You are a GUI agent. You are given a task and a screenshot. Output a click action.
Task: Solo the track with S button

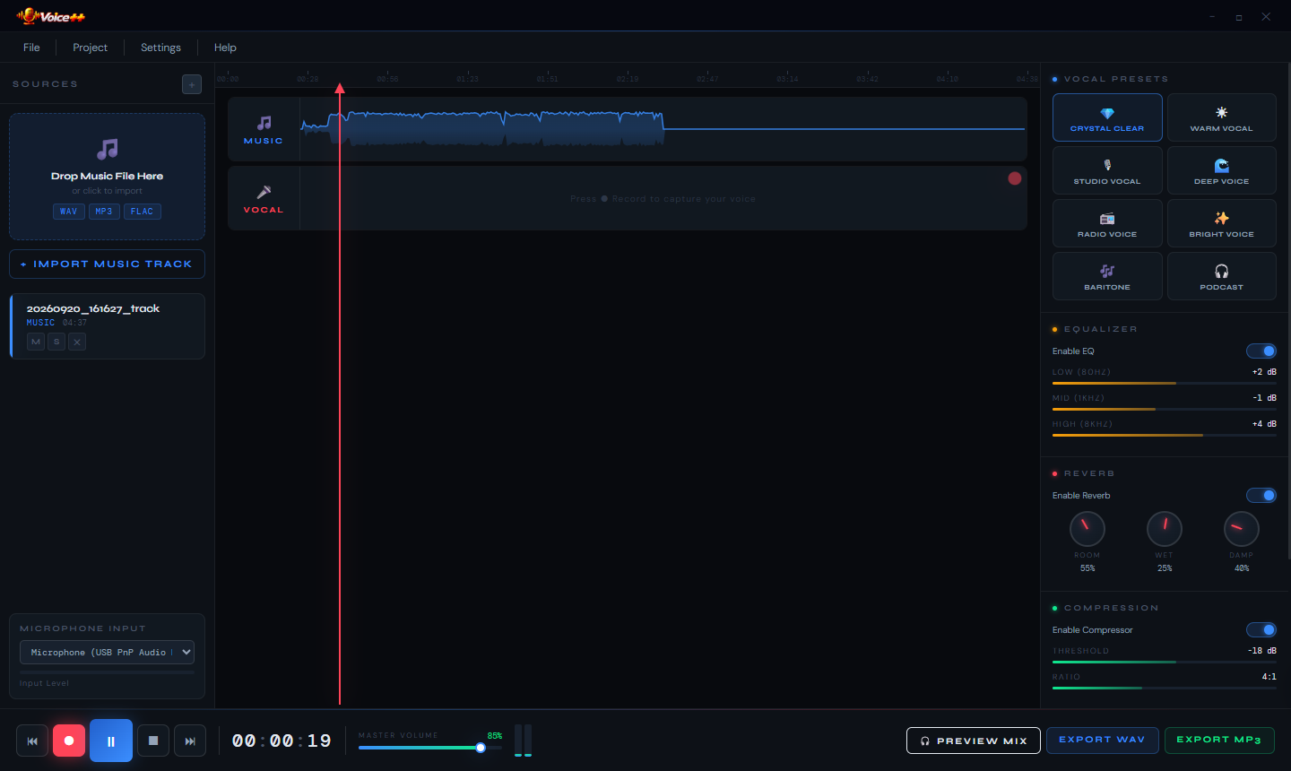coord(56,342)
